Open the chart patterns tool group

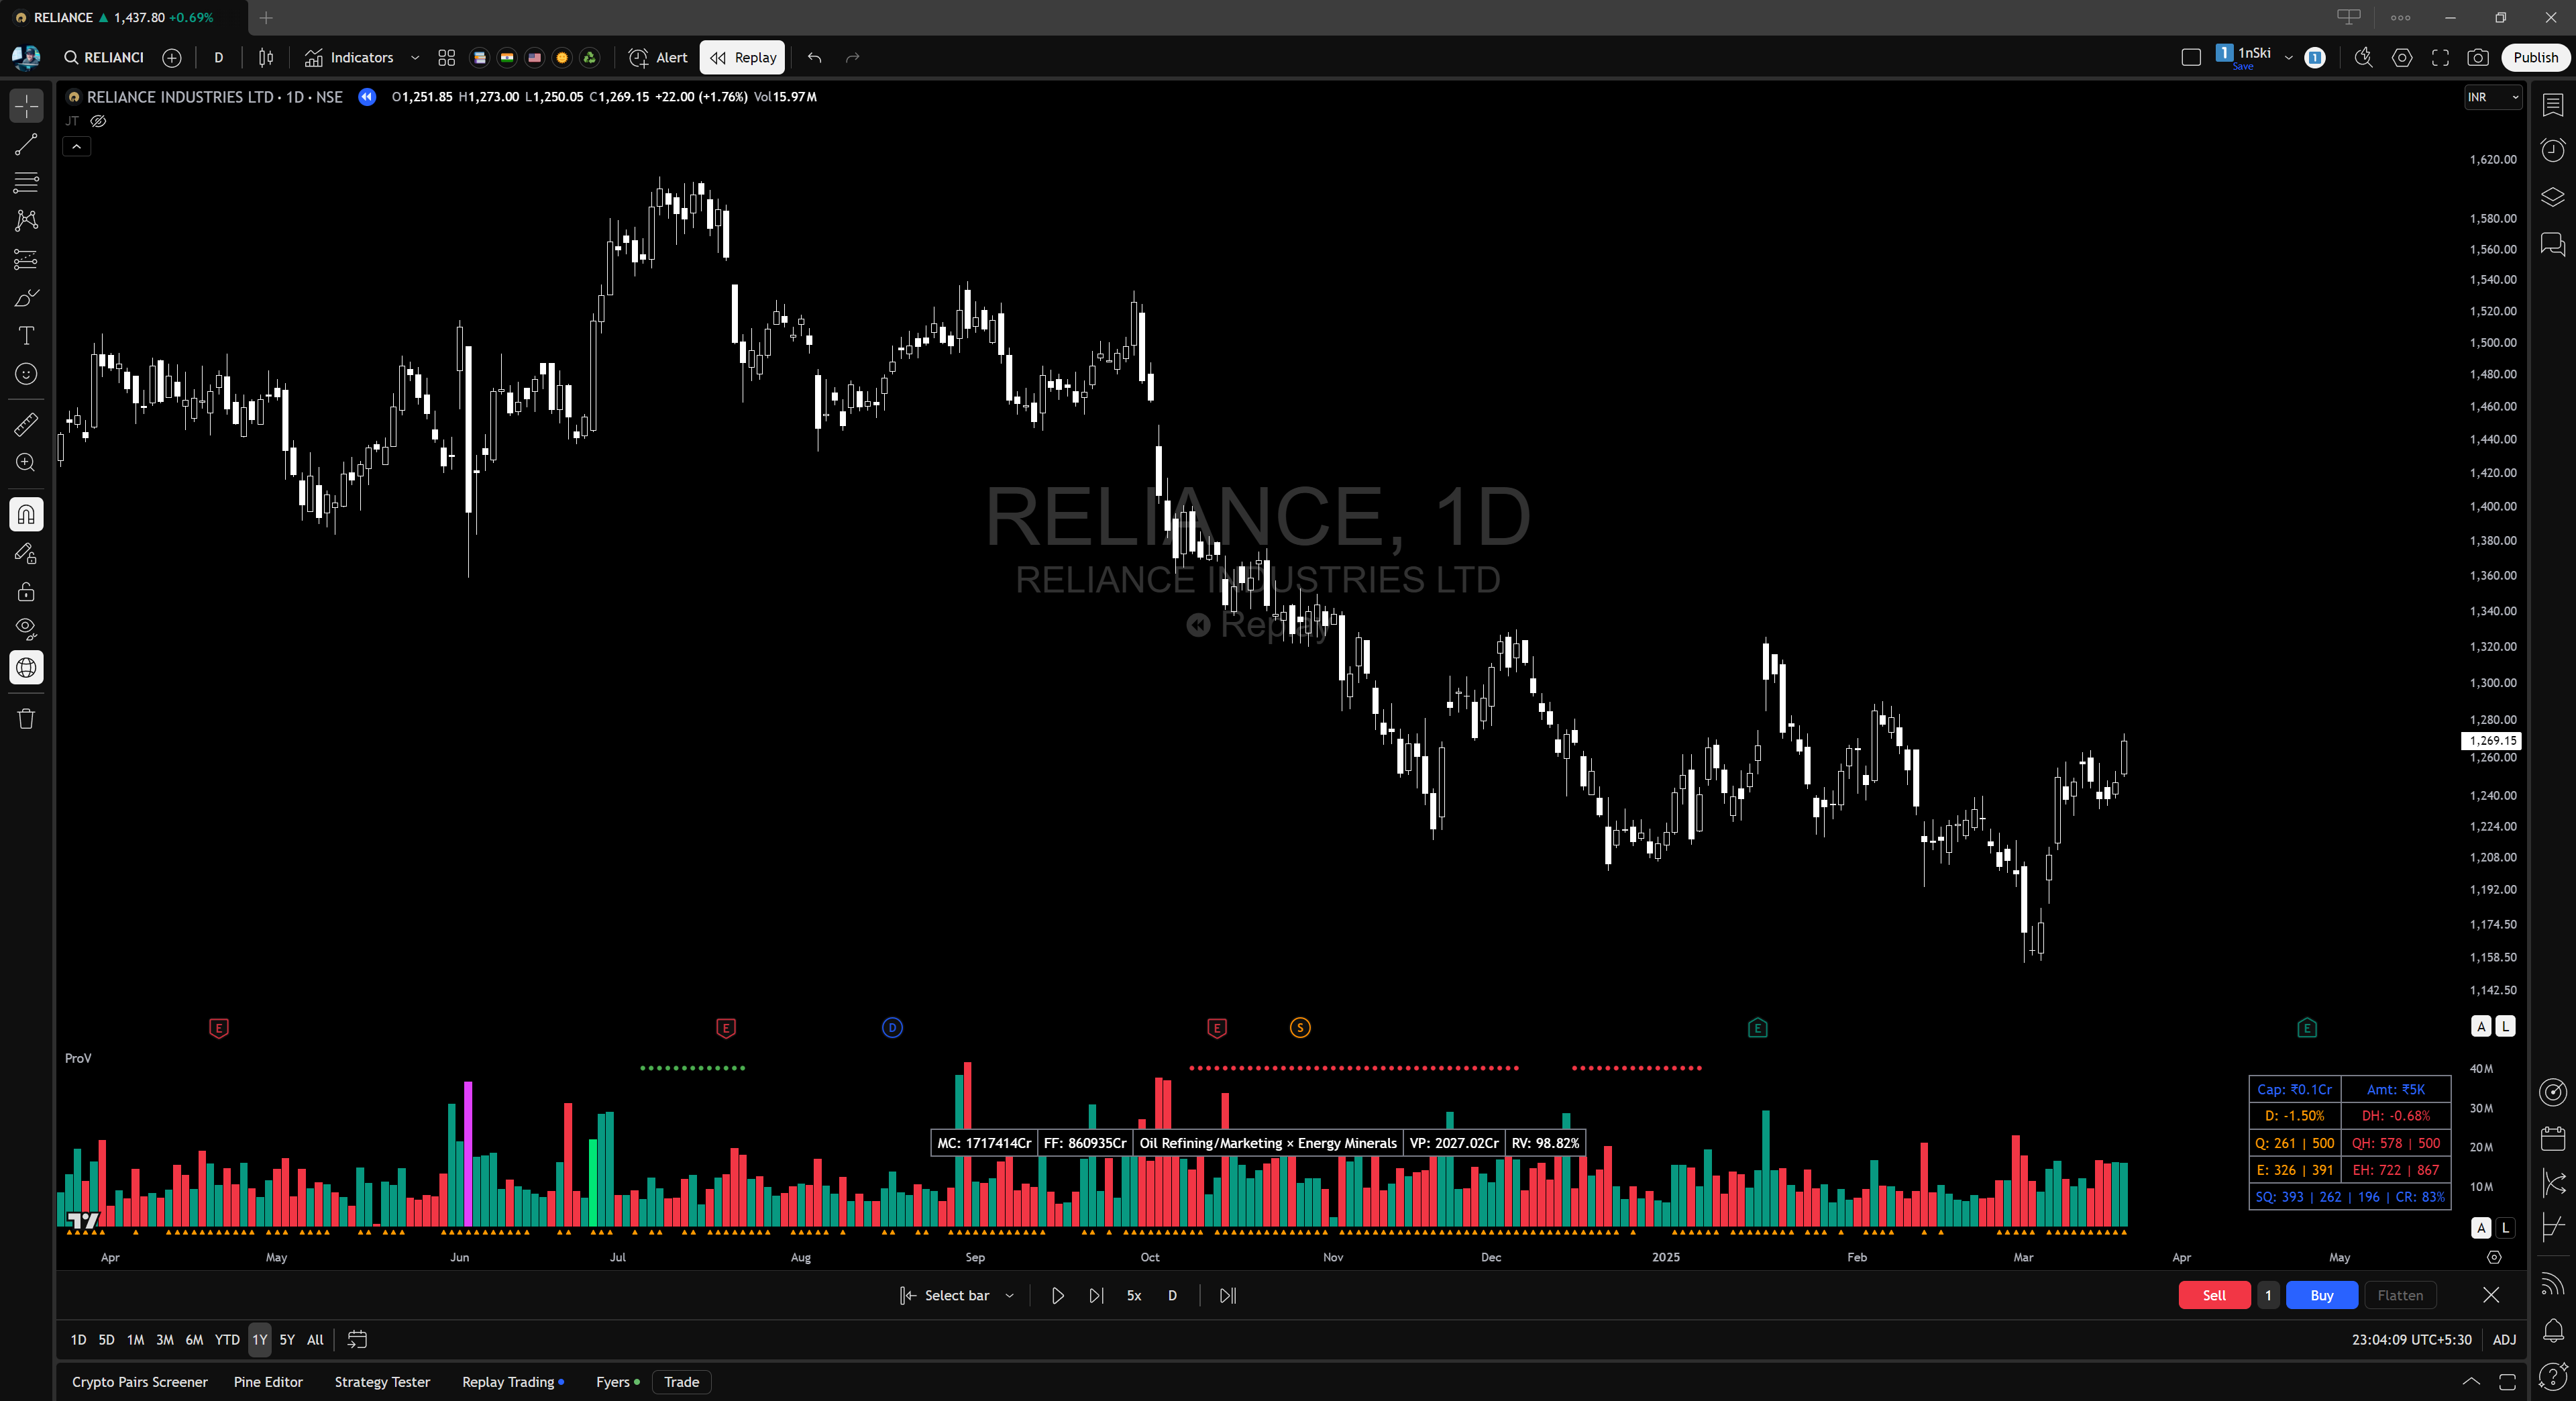point(26,220)
